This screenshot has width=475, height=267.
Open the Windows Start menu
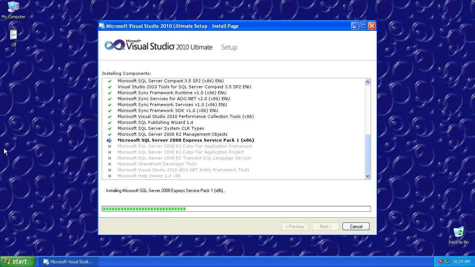click(x=18, y=261)
